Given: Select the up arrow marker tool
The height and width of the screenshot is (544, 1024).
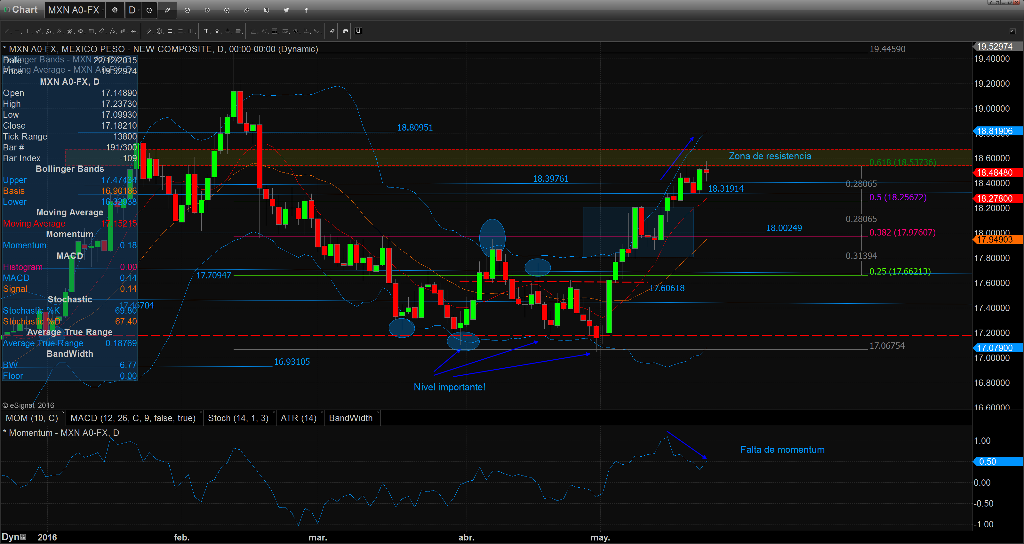Looking at the screenshot, I should (x=217, y=31).
